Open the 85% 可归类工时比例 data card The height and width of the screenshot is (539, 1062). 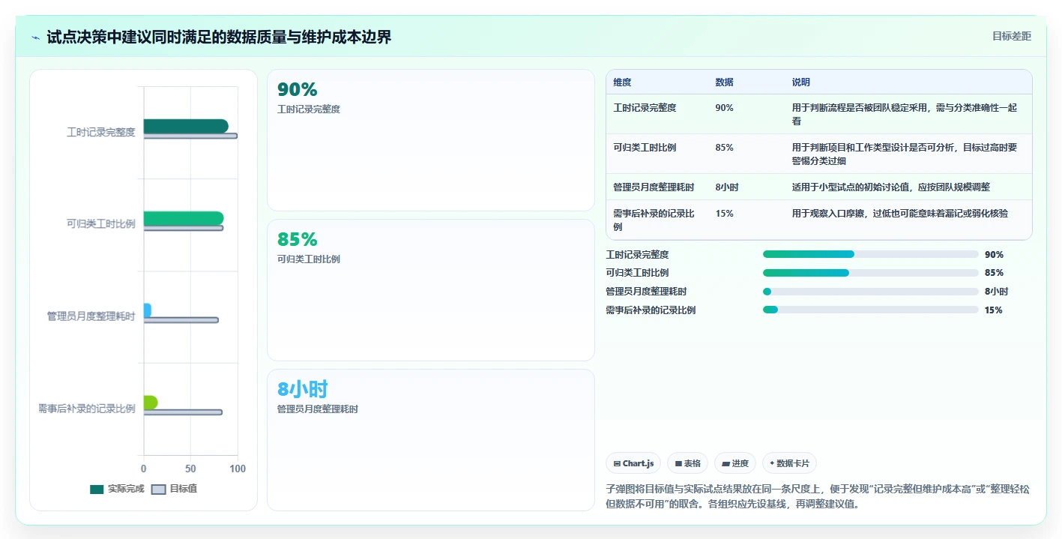[x=431, y=290]
